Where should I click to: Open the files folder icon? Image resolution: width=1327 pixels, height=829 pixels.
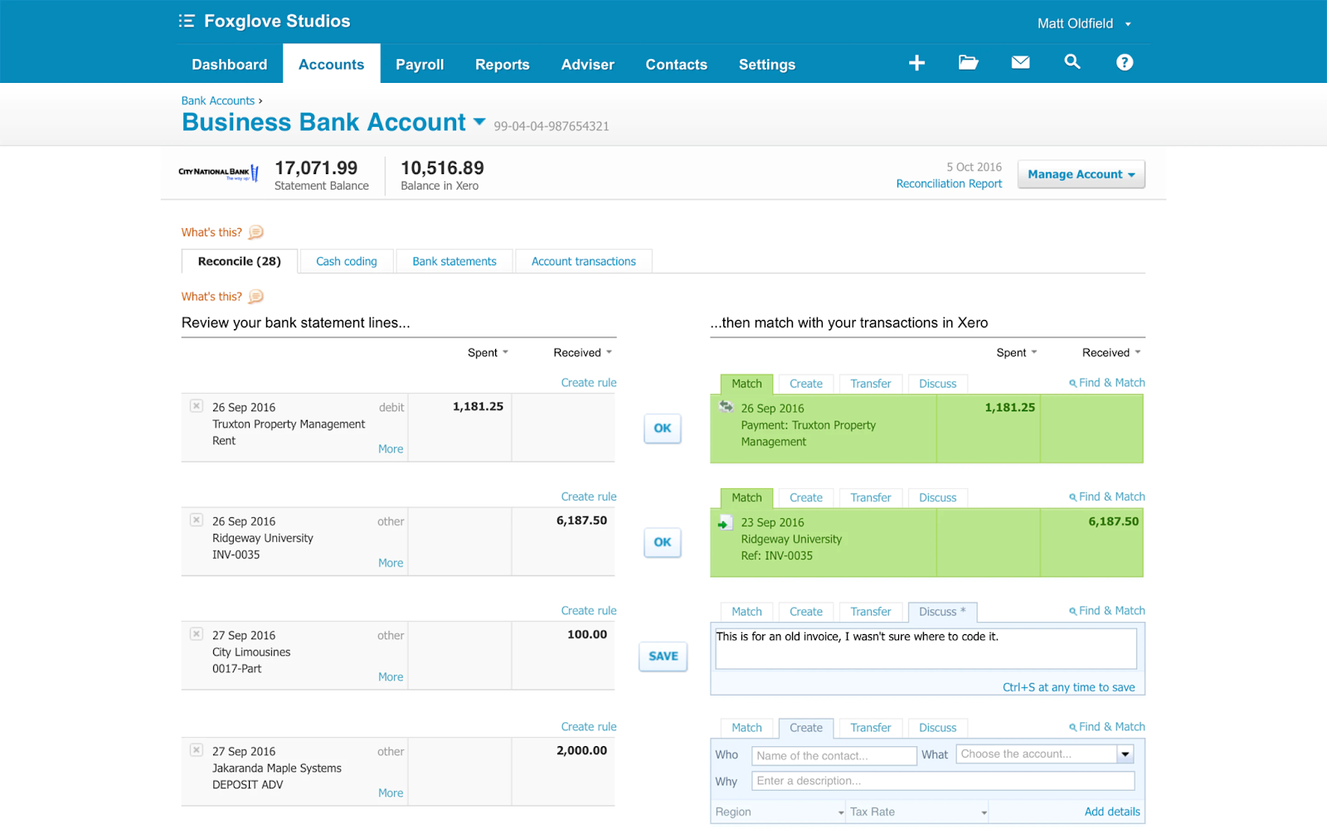click(968, 62)
